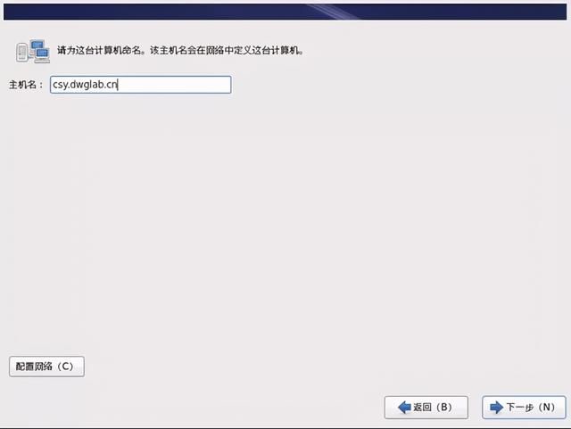Open the 配置网络 (C) network configuration

(46, 367)
